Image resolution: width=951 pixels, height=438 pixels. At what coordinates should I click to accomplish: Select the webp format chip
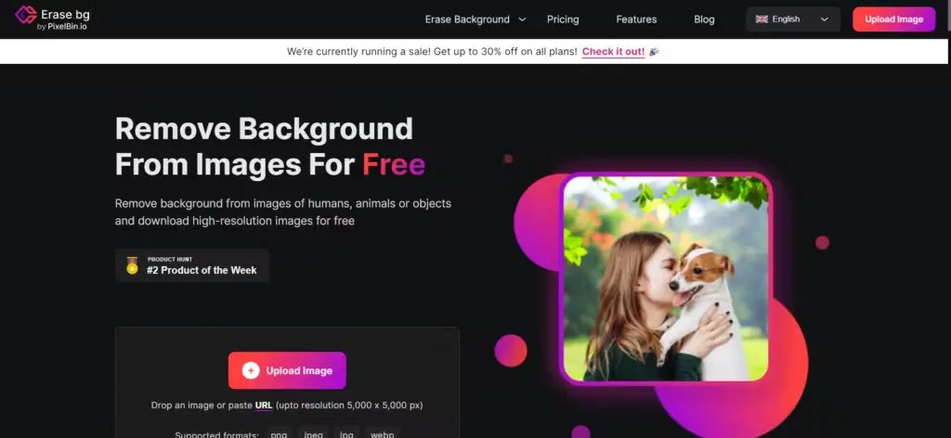(382, 433)
